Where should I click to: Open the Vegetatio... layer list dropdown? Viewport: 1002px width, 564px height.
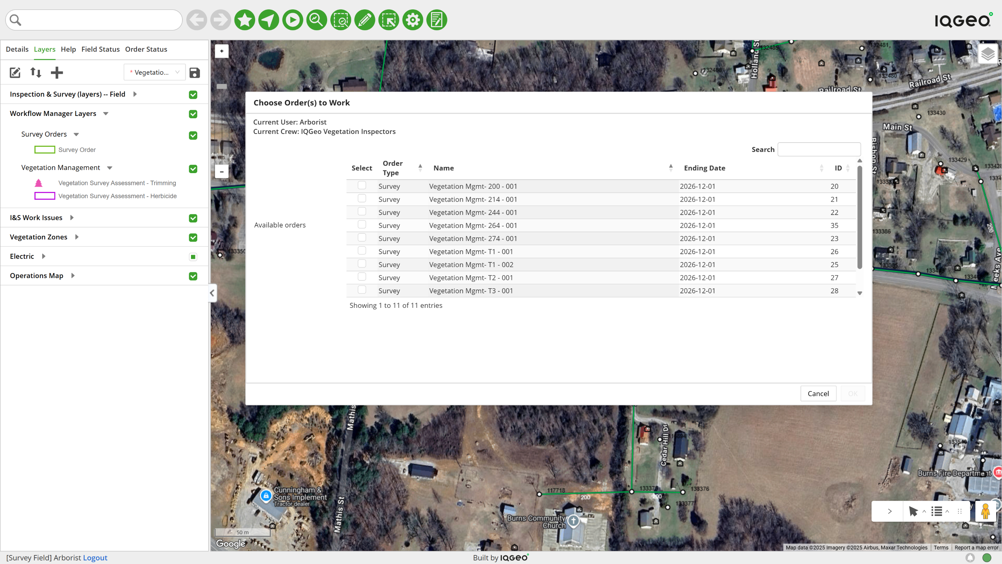coord(154,72)
